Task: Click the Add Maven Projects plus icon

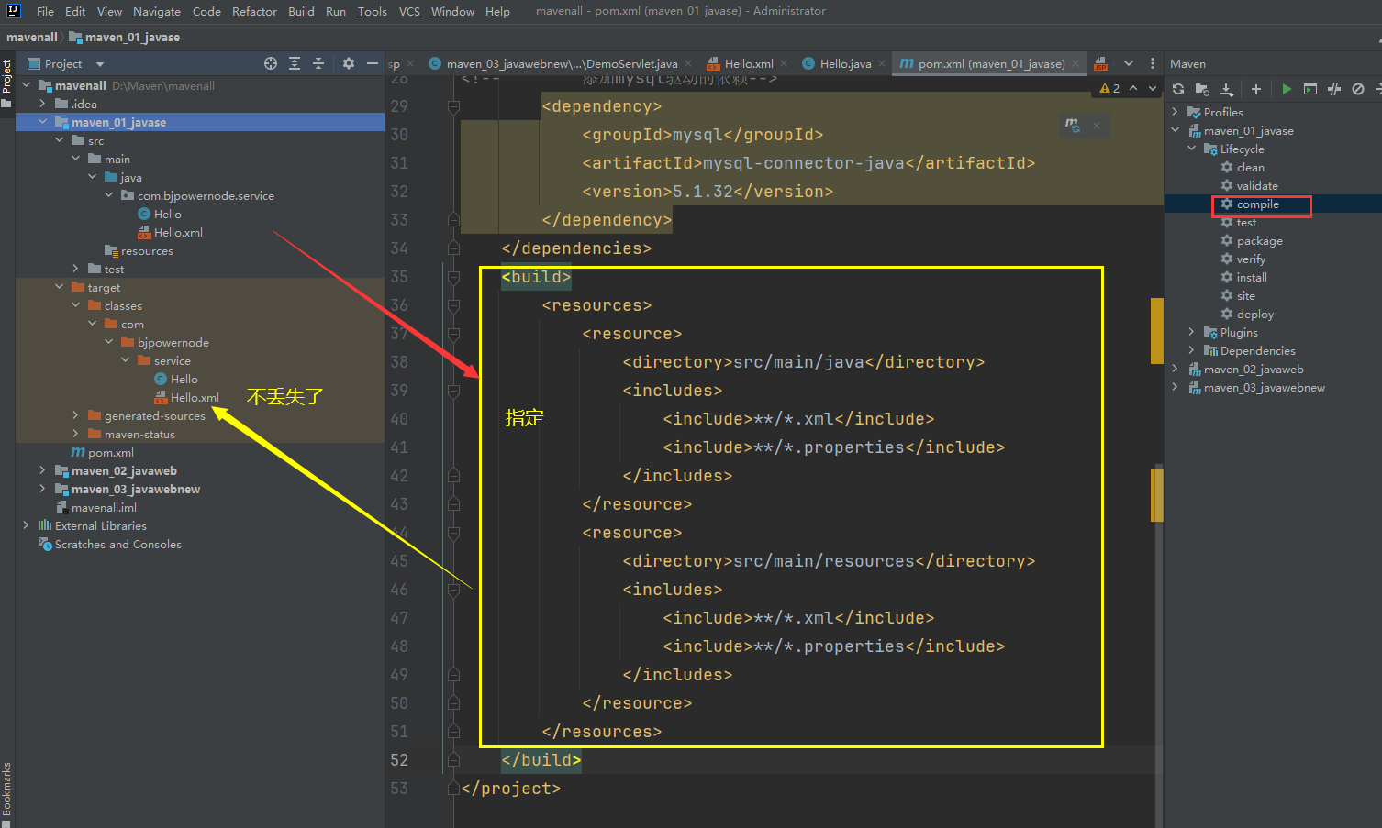Action: click(1256, 89)
